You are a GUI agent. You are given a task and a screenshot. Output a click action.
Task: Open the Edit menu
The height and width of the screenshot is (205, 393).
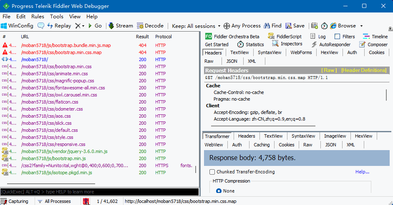pos(21,17)
